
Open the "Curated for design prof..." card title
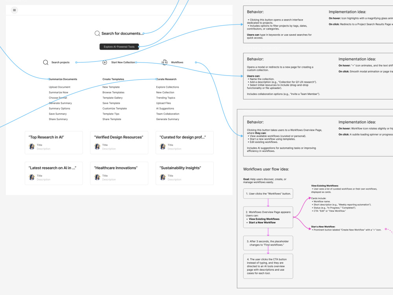coord(183,137)
